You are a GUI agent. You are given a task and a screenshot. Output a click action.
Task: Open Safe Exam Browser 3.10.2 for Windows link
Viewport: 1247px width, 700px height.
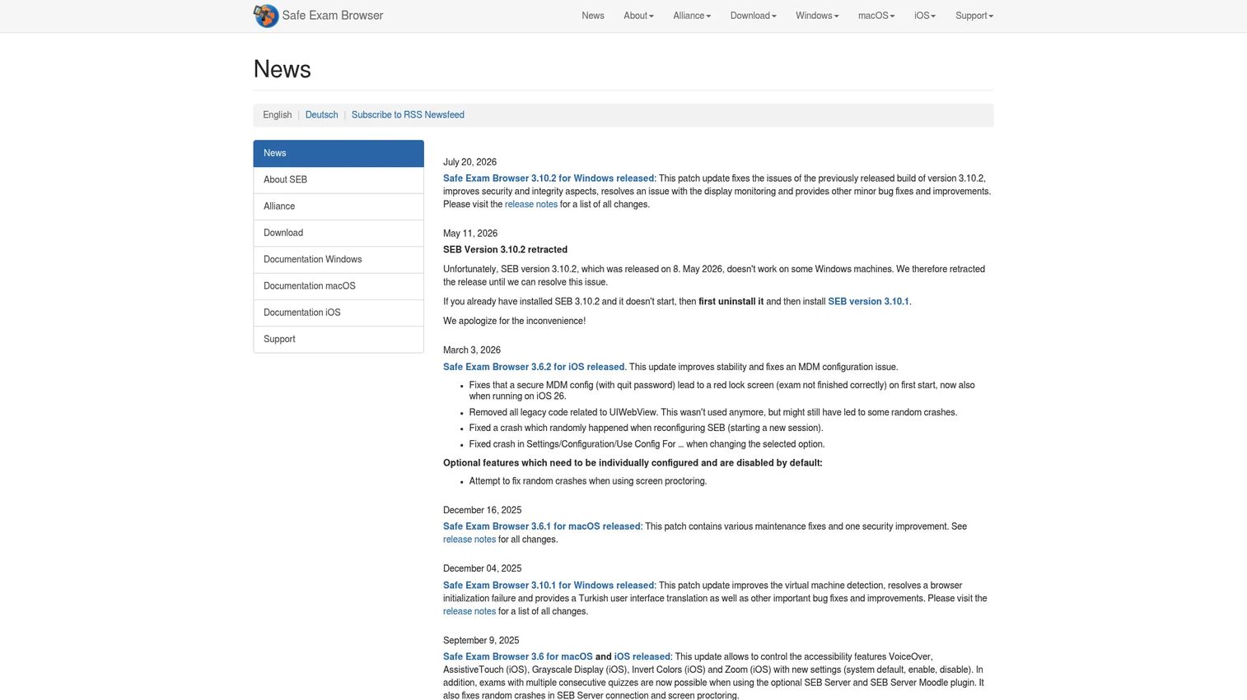[x=549, y=178]
